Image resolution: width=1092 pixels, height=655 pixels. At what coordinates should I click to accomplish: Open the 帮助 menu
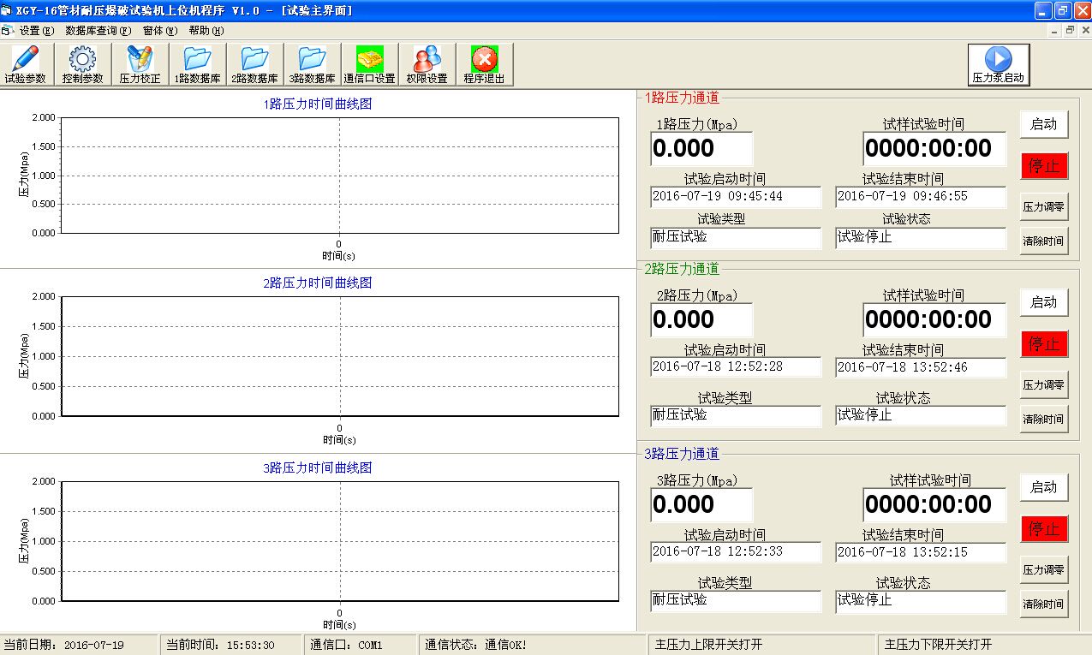[x=206, y=30]
